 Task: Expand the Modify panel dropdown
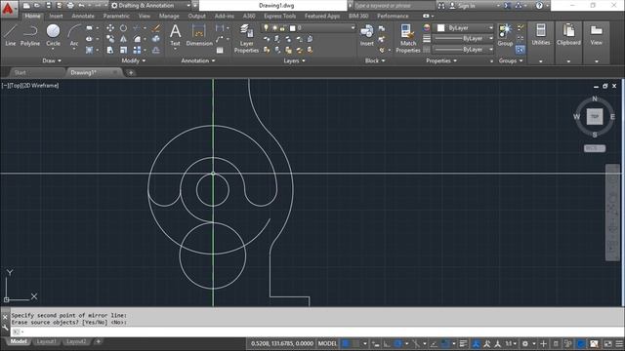[134, 60]
